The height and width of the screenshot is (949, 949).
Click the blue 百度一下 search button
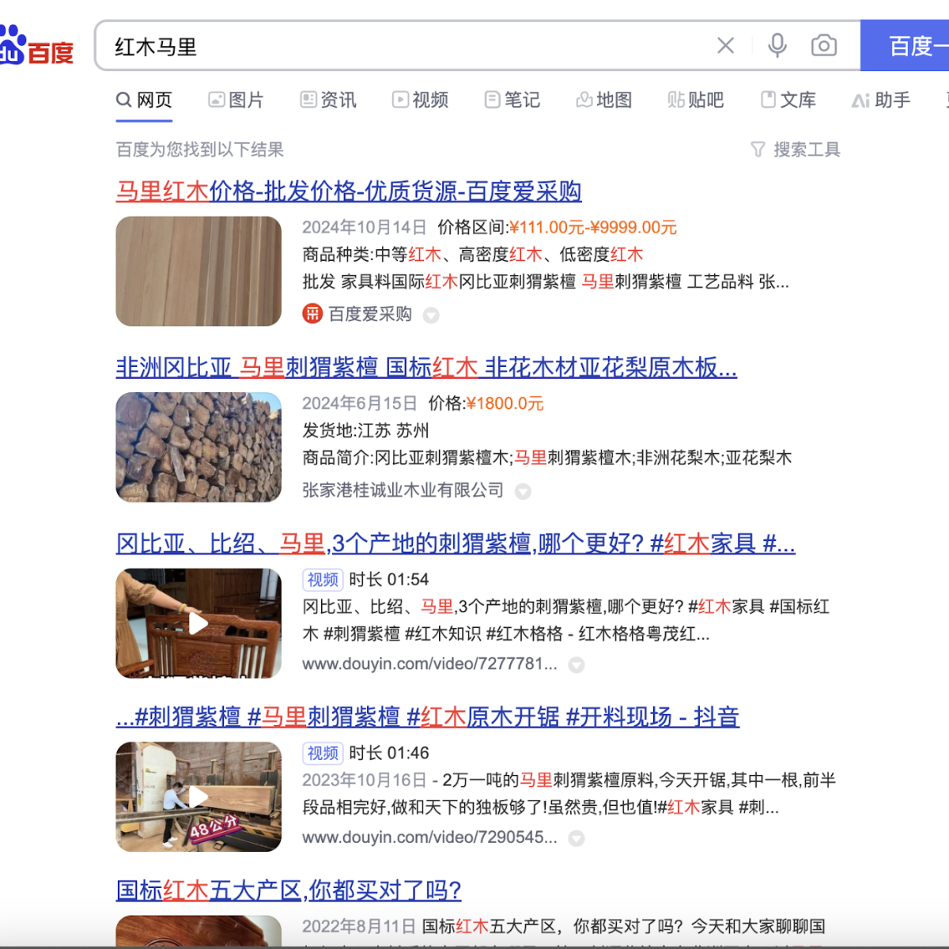(x=905, y=46)
